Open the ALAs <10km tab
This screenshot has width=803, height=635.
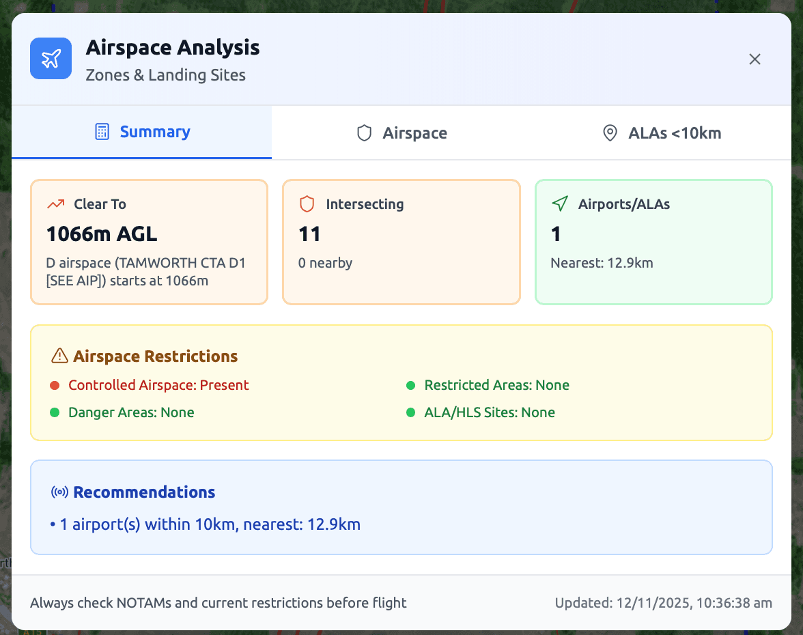click(661, 132)
